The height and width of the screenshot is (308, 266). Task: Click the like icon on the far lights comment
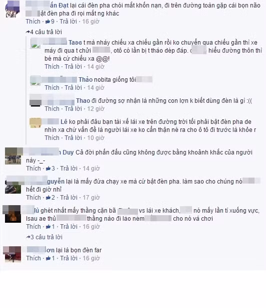48,258
